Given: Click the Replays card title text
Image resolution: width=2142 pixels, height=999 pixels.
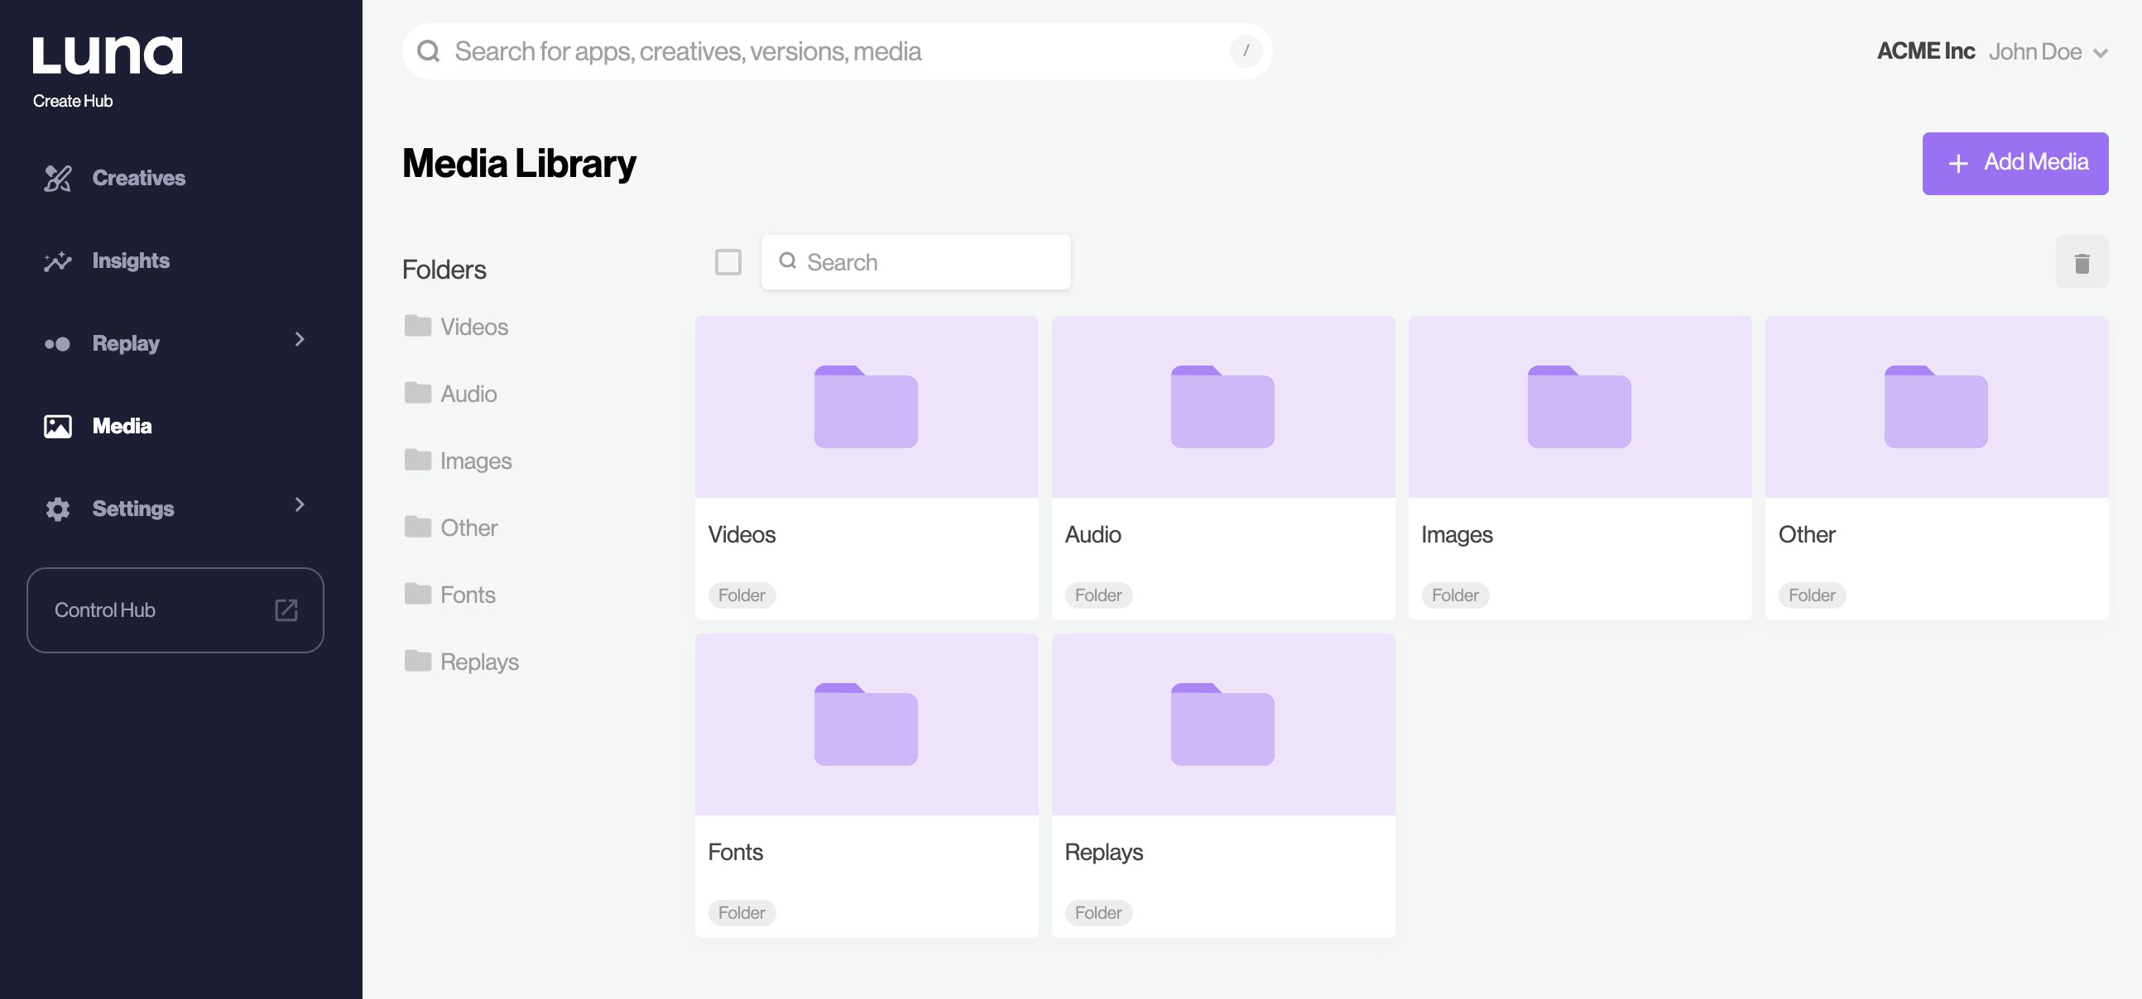Looking at the screenshot, I should [x=1103, y=853].
